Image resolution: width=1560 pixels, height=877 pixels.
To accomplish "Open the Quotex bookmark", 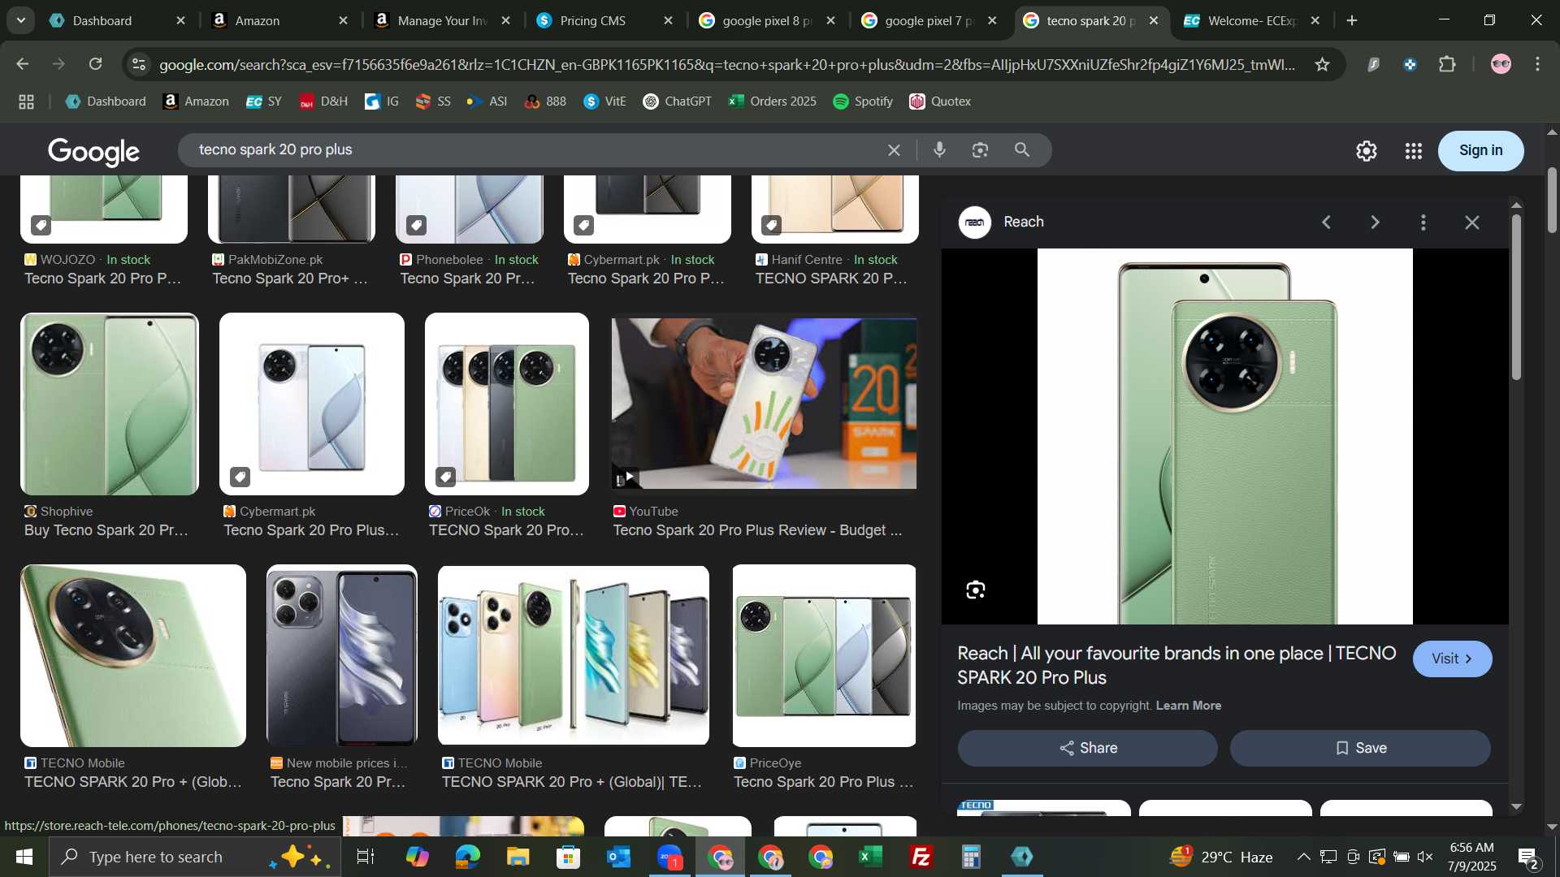I will coord(940,102).
